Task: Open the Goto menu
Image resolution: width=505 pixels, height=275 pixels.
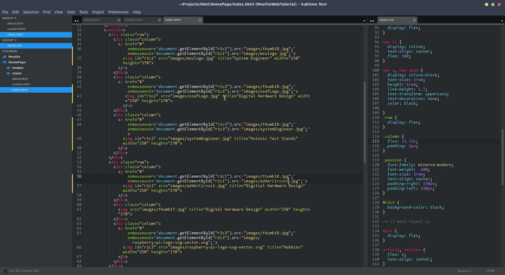Action: pyautogui.click(x=71, y=12)
